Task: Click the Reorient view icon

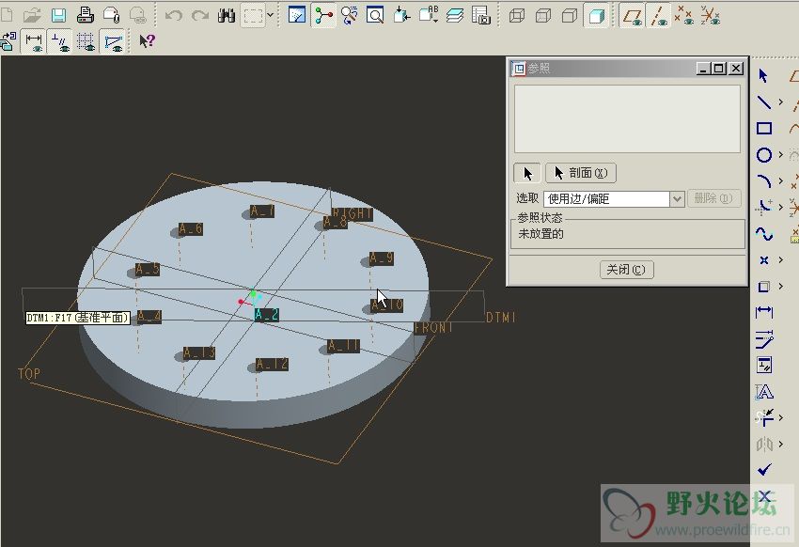Action: 401,15
